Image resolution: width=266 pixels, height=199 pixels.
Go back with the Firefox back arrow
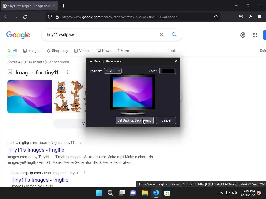pos(6,17)
